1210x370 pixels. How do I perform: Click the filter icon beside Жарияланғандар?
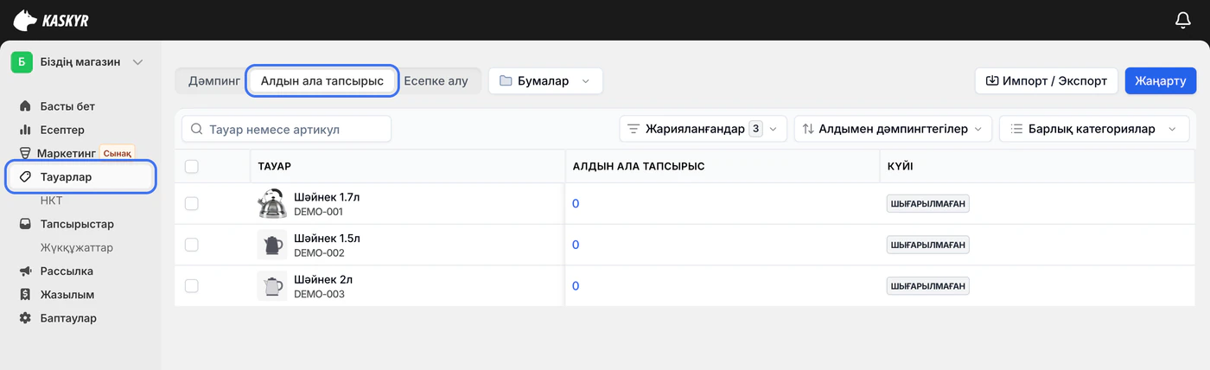(x=633, y=129)
